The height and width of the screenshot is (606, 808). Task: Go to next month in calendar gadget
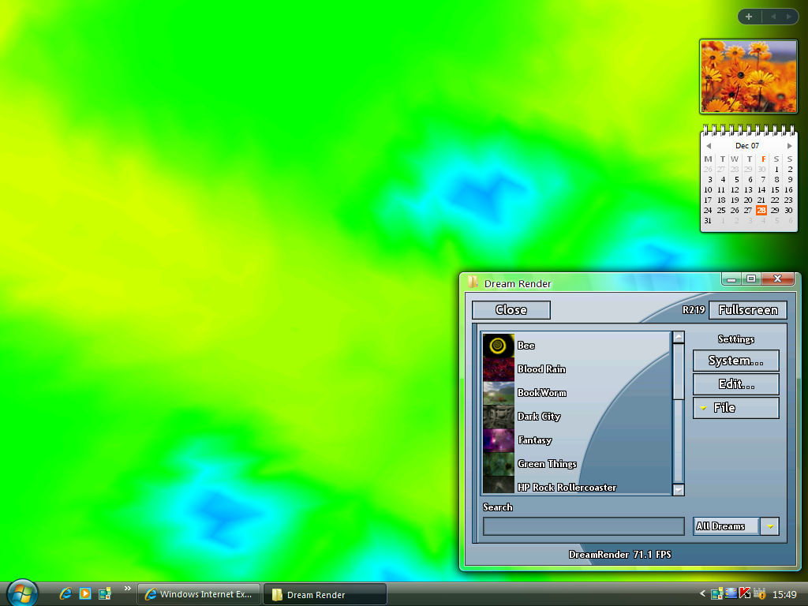point(789,146)
